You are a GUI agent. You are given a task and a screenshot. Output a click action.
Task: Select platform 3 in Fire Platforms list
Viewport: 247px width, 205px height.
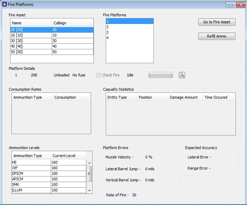click(130, 32)
